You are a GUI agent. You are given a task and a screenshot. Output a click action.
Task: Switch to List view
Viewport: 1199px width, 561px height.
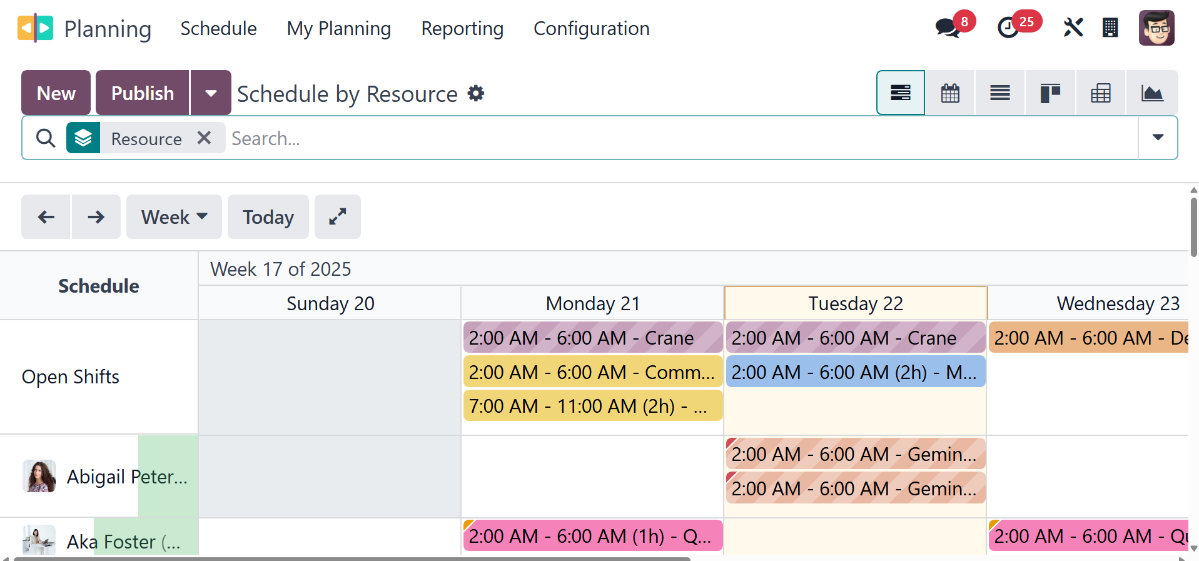pyautogui.click(x=1000, y=93)
